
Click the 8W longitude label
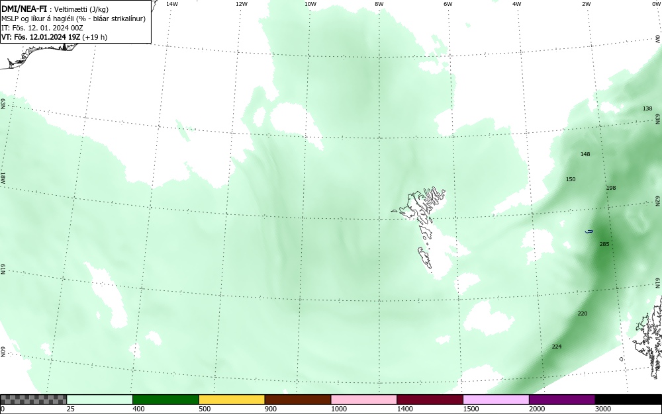coord(379,4)
